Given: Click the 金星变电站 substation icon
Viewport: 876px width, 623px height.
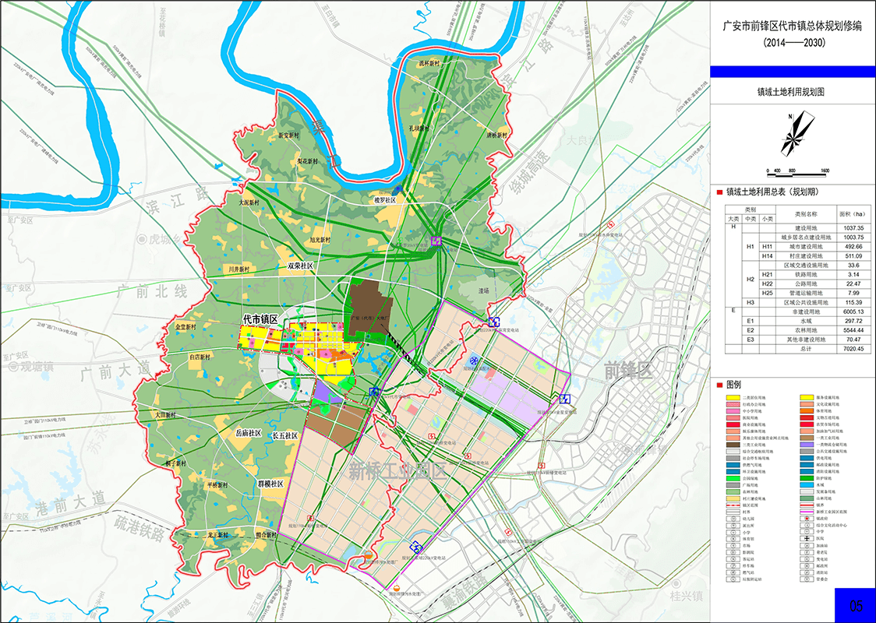Looking at the screenshot, I should (x=563, y=398).
